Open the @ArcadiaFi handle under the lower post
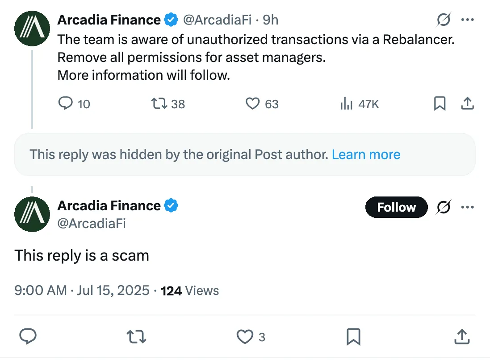The width and height of the screenshot is (490, 360). [x=92, y=224]
